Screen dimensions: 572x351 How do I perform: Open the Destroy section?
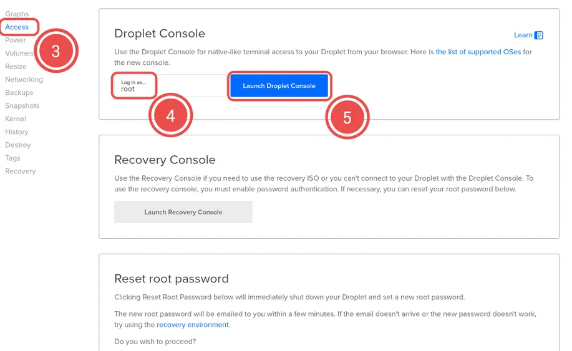coord(18,145)
